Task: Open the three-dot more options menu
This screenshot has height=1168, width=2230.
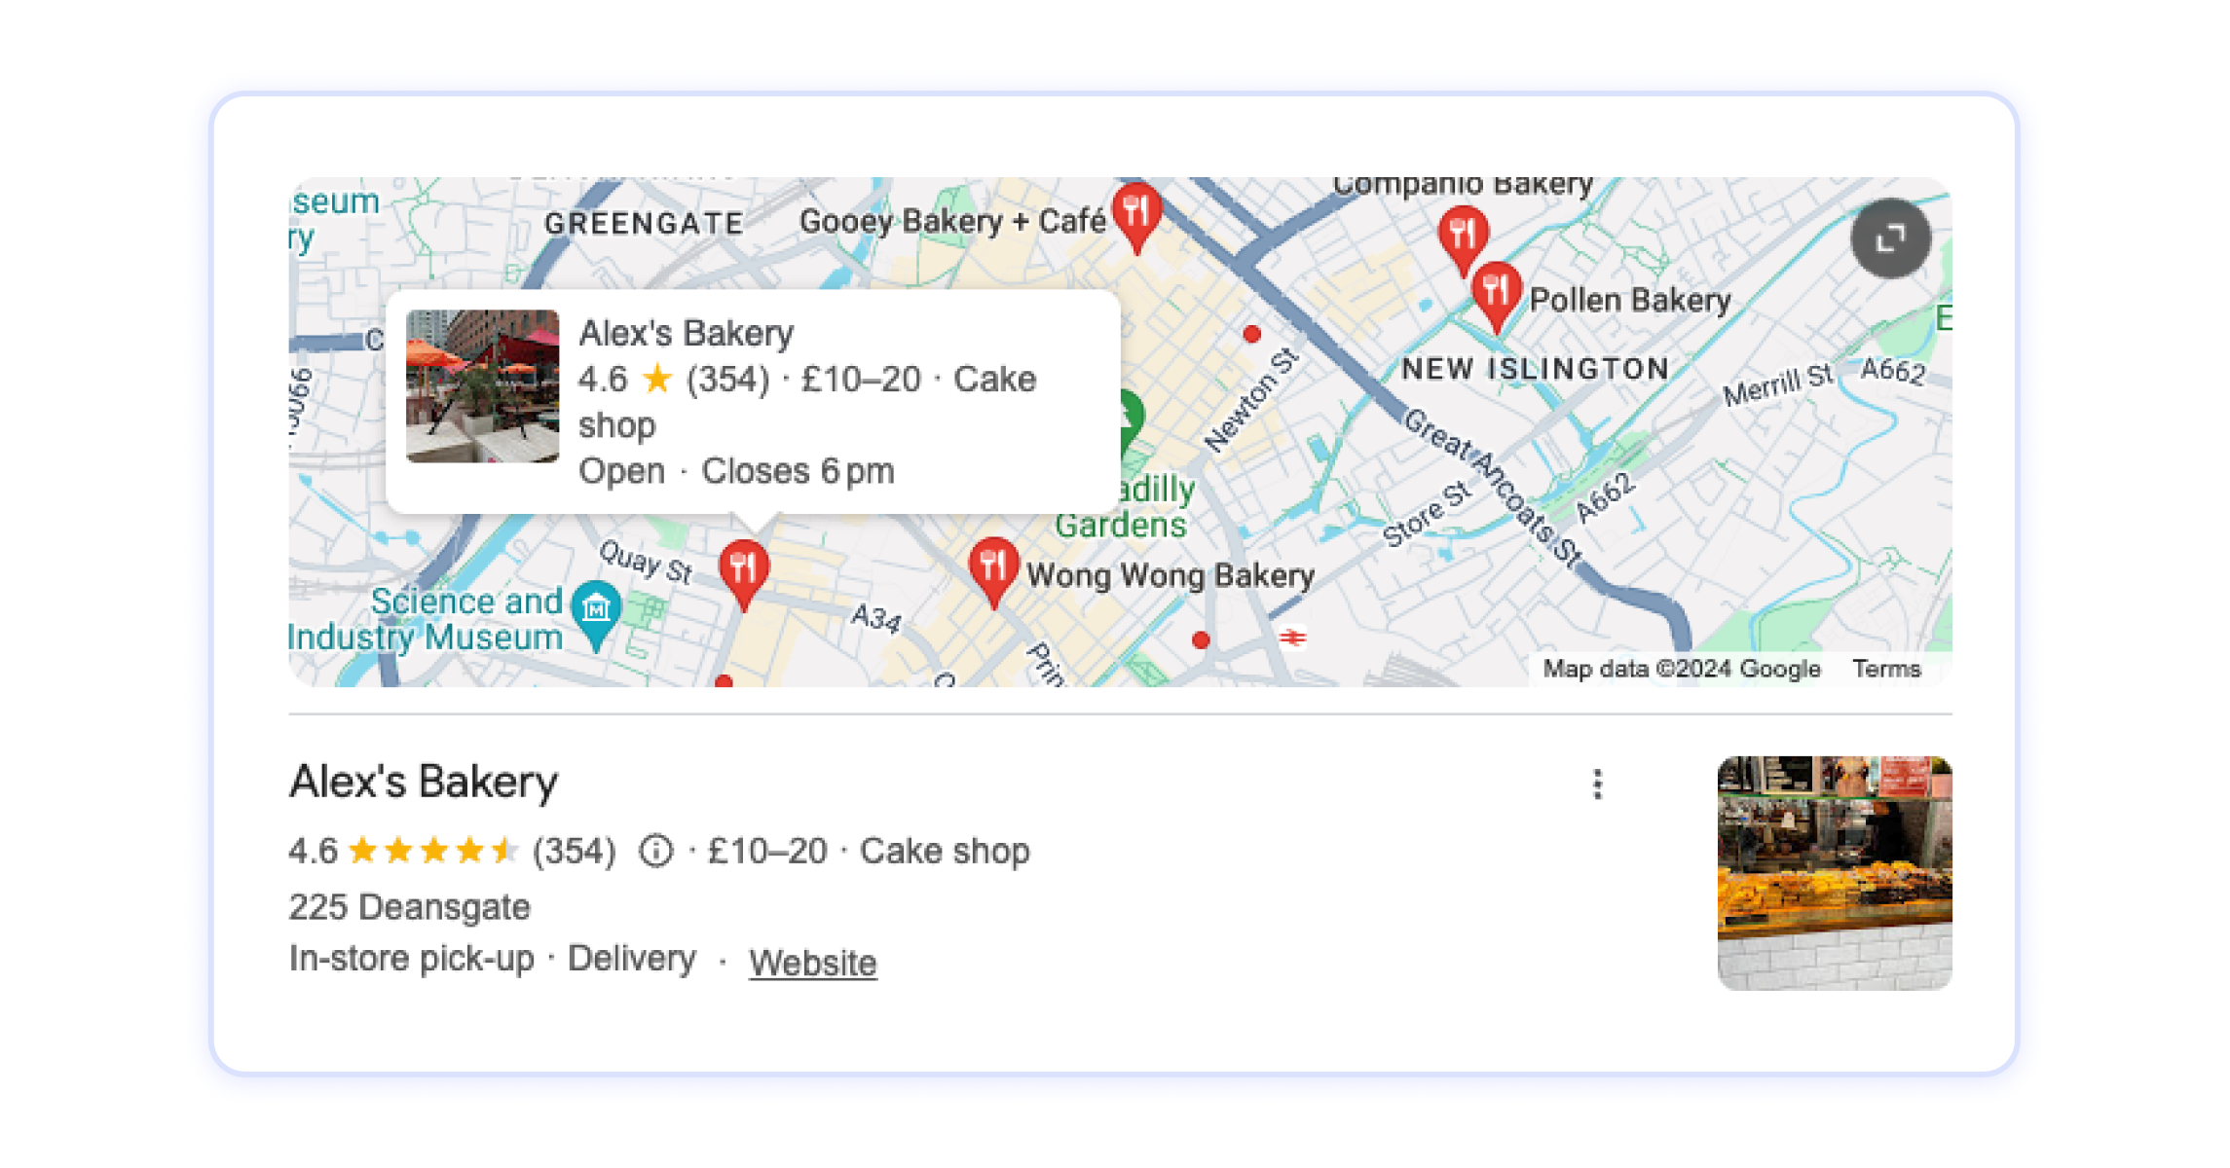Action: tap(1597, 784)
